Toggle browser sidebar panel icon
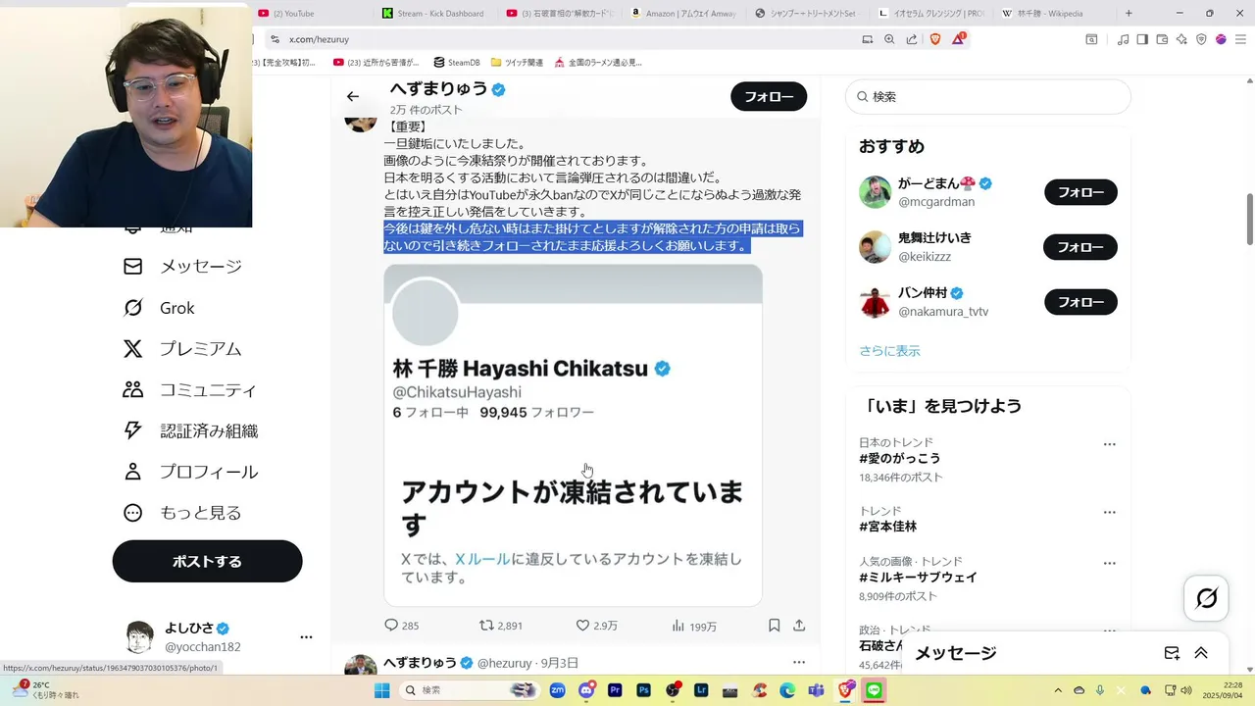Viewport: 1255px width, 706px height. point(1142,39)
